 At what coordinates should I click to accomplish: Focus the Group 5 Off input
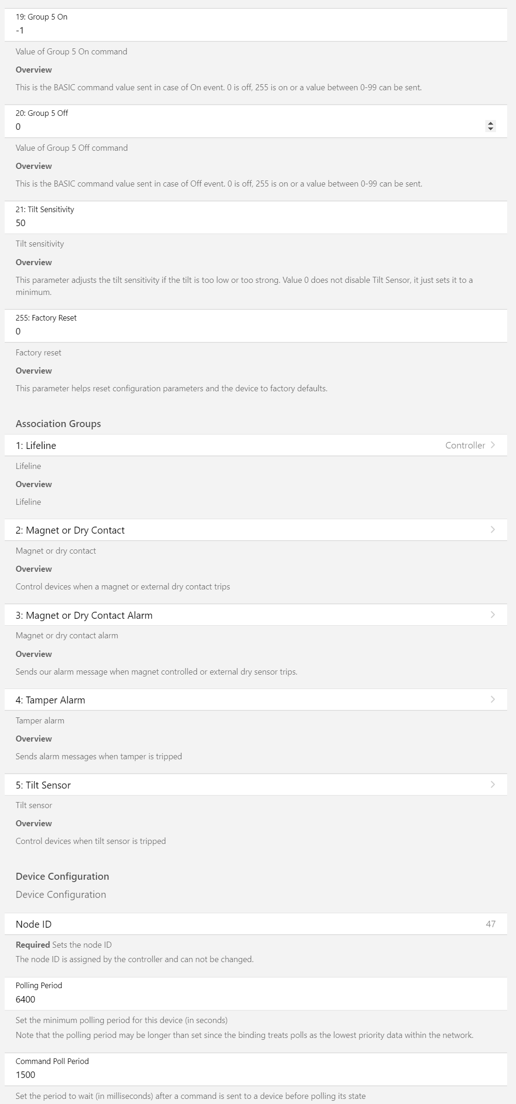(x=249, y=127)
